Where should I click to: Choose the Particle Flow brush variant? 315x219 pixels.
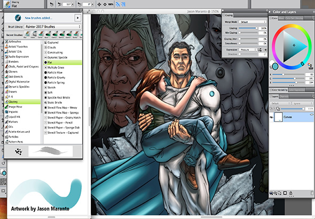tap(62, 72)
